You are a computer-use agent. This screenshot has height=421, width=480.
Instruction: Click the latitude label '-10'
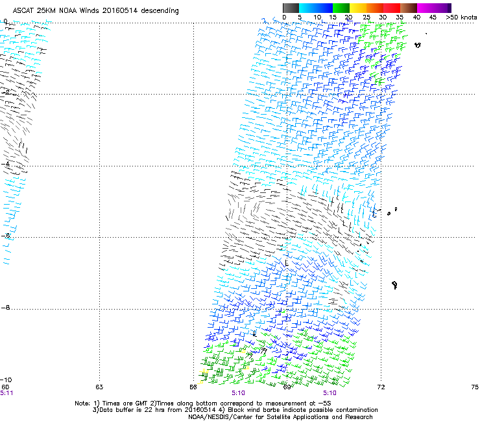coord(6,380)
